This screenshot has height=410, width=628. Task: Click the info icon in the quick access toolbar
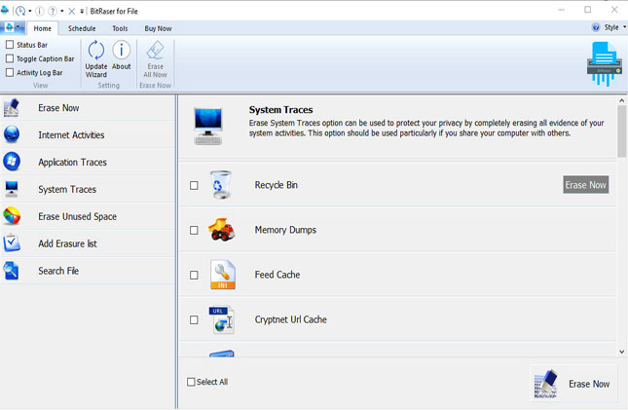click(x=40, y=11)
